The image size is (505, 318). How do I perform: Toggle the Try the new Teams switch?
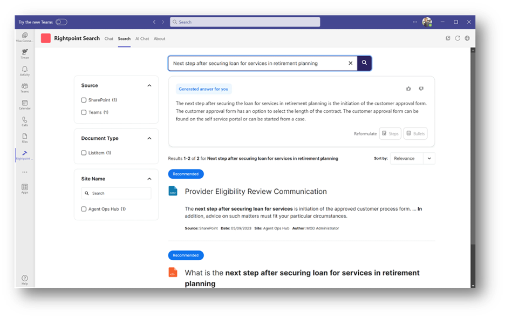pyautogui.click(x=61, y=22)
